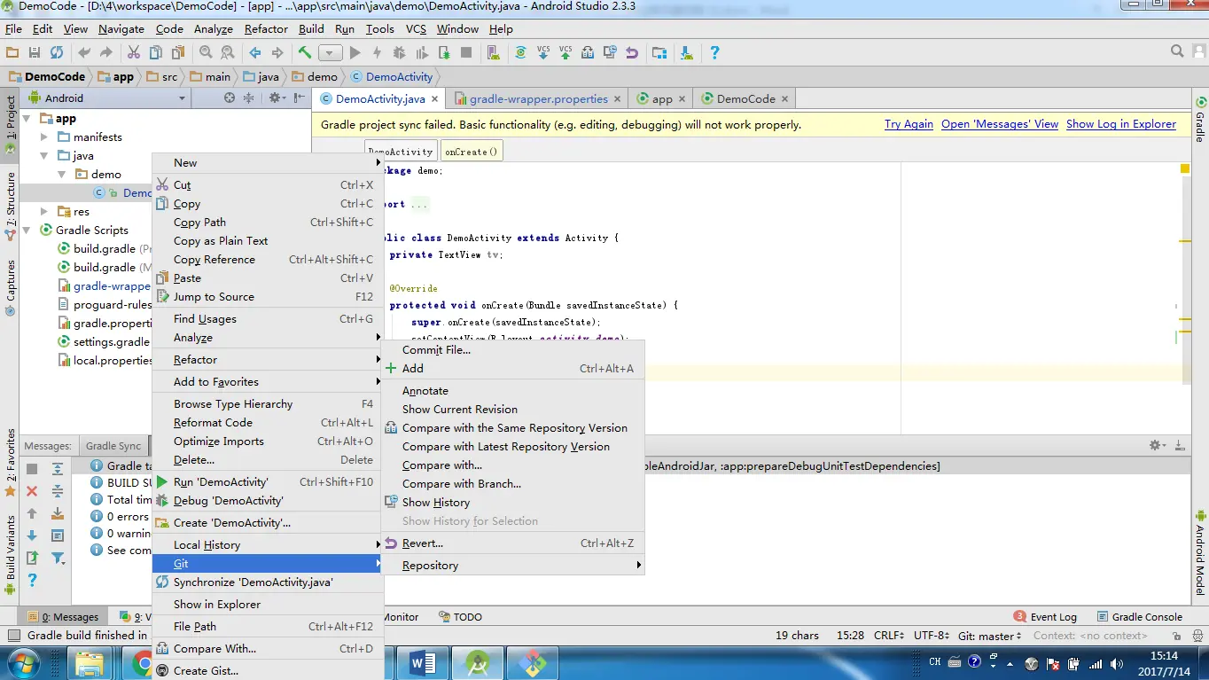This screenshot has height=680, width=1209.
Task: Toggle the Gradle side panel tab
Action: 1200,119
